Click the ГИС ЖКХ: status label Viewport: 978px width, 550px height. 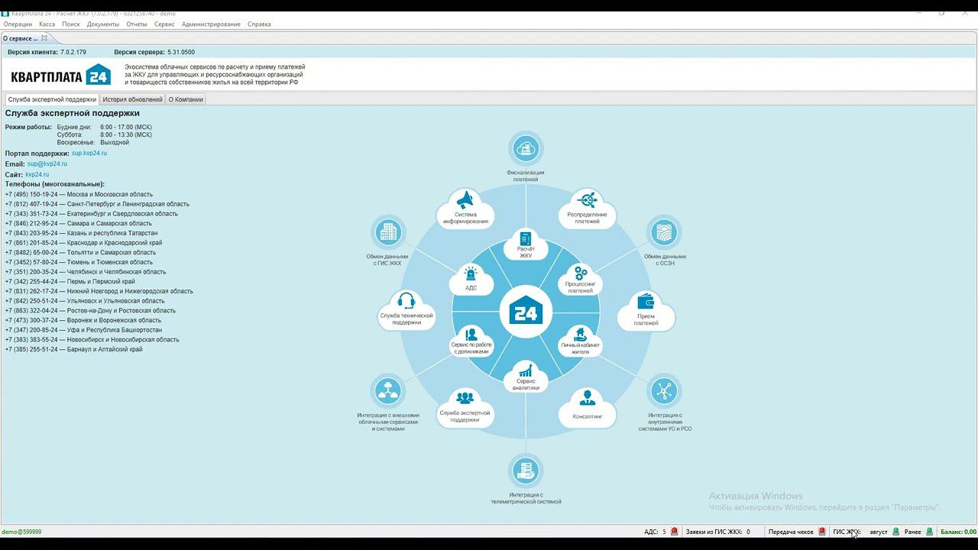point(847,532)
